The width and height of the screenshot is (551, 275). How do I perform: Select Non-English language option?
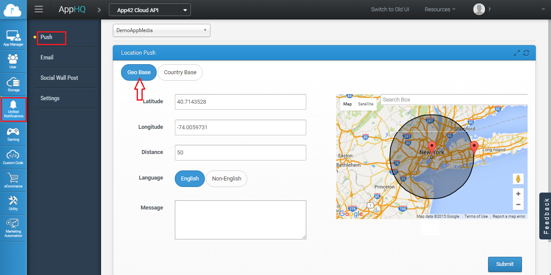226,179
